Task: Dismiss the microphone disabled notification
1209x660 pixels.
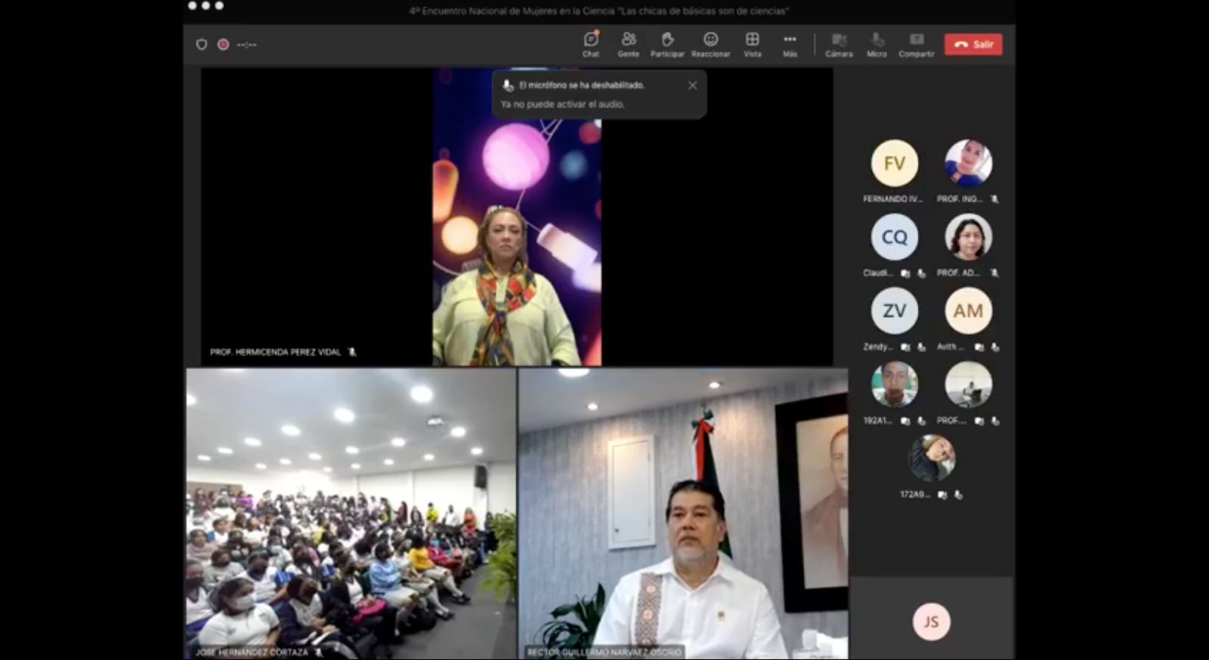Action: (x=692, y=85)
